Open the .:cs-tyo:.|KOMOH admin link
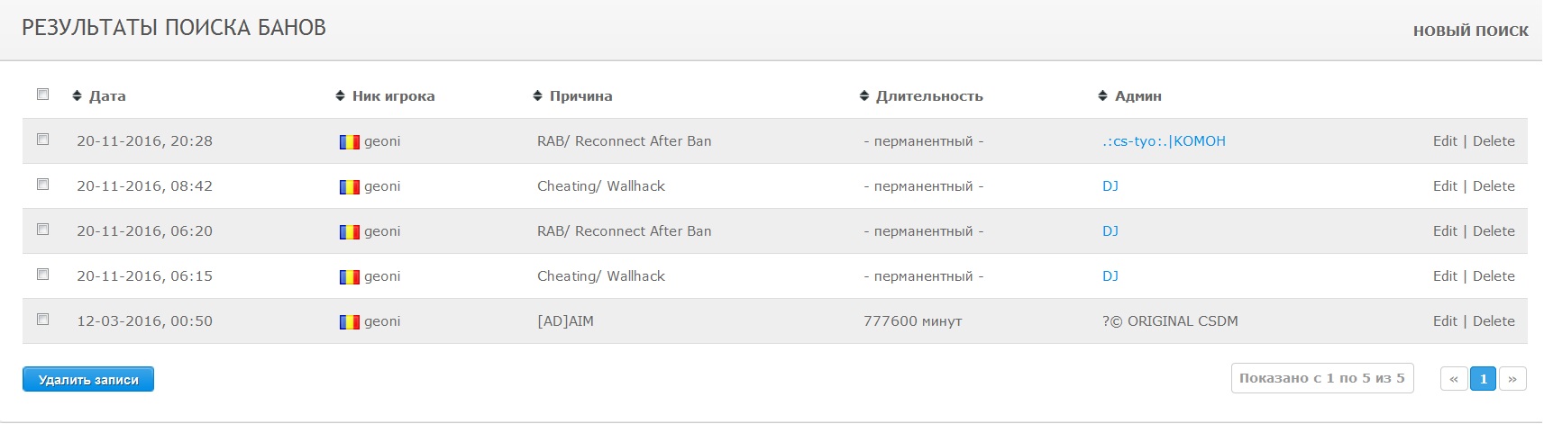 point(1164,141)
